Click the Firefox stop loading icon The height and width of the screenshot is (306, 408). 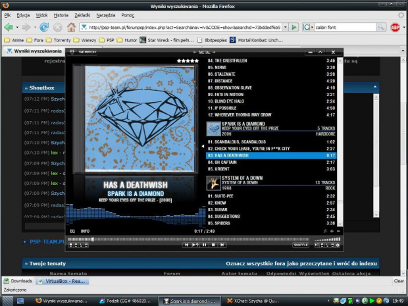coord(58,27)
